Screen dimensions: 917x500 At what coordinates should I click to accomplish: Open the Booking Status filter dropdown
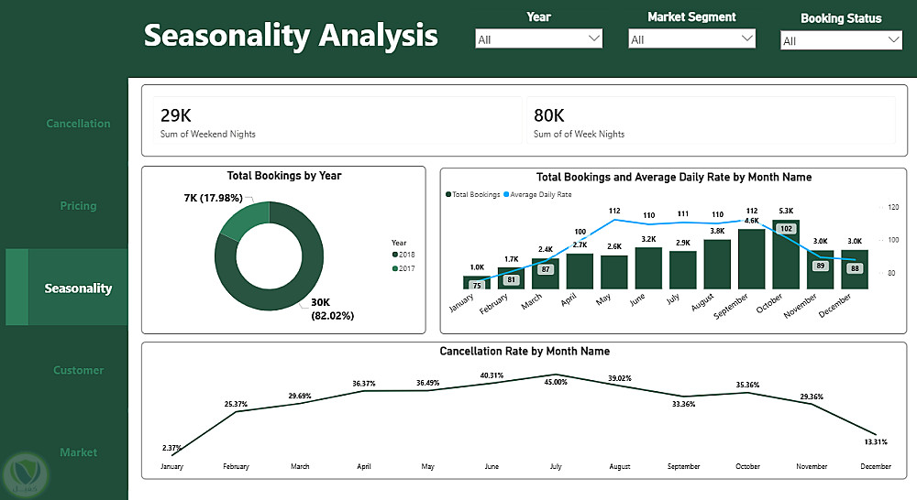841,40
